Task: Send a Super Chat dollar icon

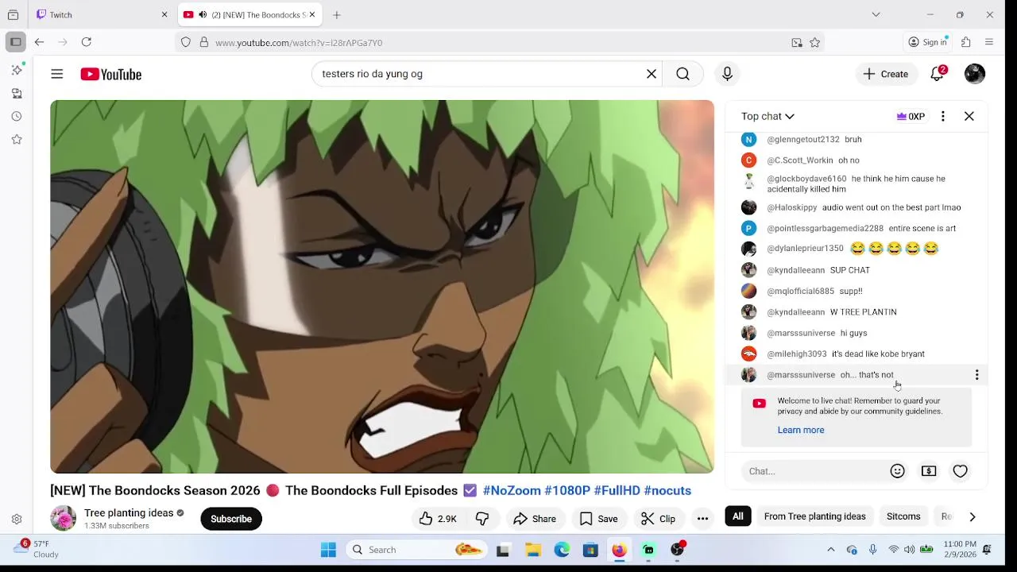Action: click(929, 471)
